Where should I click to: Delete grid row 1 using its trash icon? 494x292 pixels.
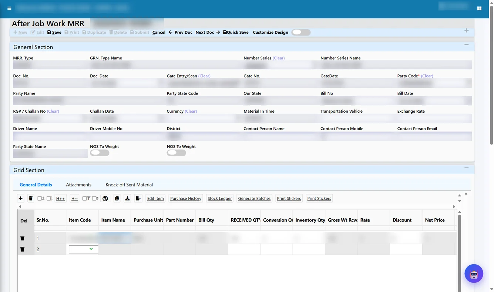(22, 238)
